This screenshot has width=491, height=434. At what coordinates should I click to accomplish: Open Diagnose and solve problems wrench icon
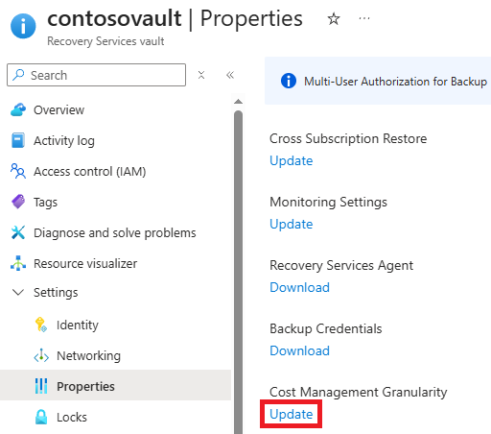[x=18, y=232]
